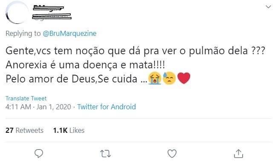The image size is (275, 164).
Task: Click the 'Replying to' label
Action: tap(23, 33)
